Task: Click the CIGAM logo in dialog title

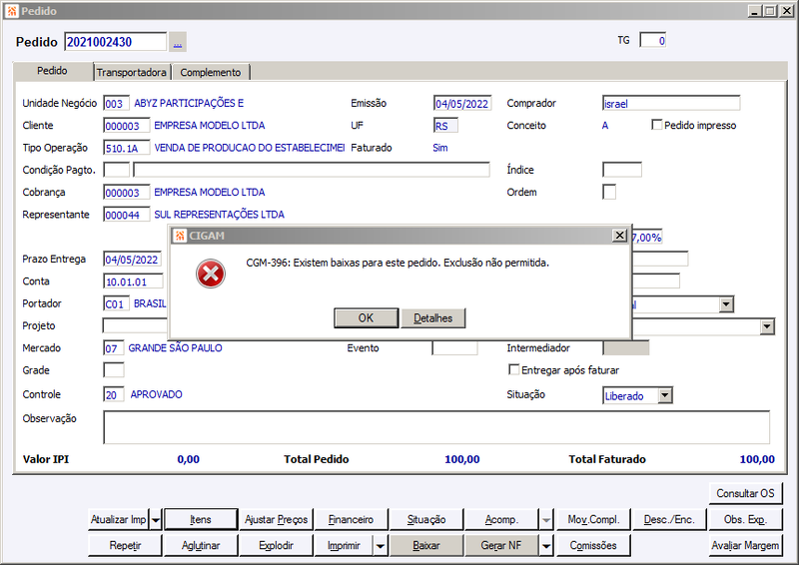Action: click(180, 236)
